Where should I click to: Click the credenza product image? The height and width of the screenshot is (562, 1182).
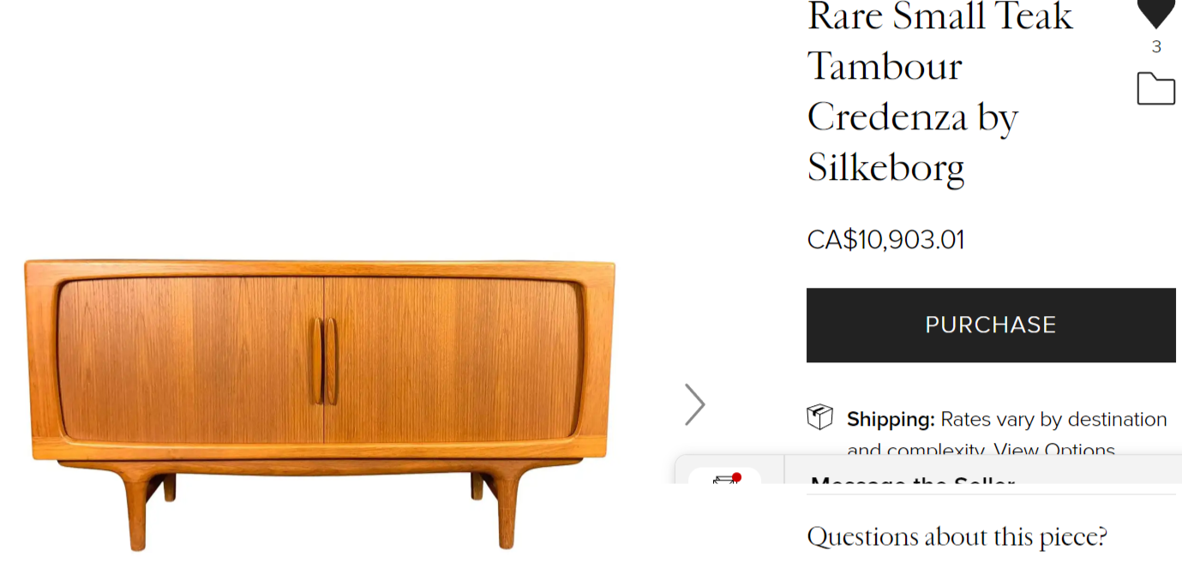(x=321, y=403)
